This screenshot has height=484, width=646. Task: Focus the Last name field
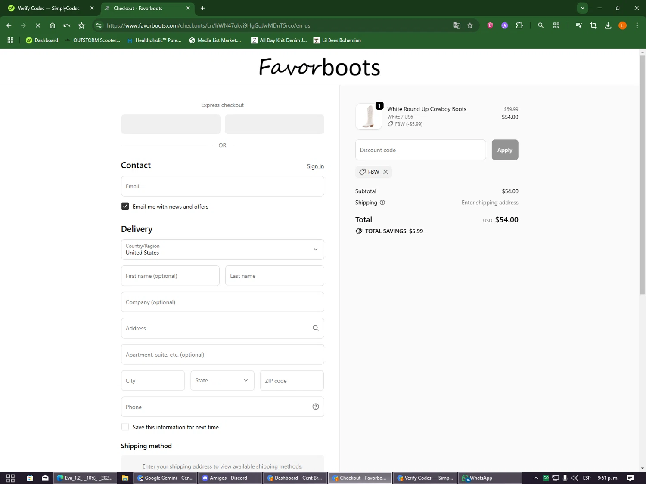274,276
